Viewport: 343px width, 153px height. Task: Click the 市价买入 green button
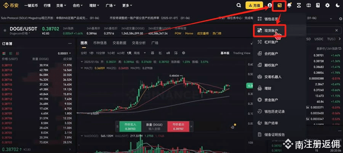point(130,127)
